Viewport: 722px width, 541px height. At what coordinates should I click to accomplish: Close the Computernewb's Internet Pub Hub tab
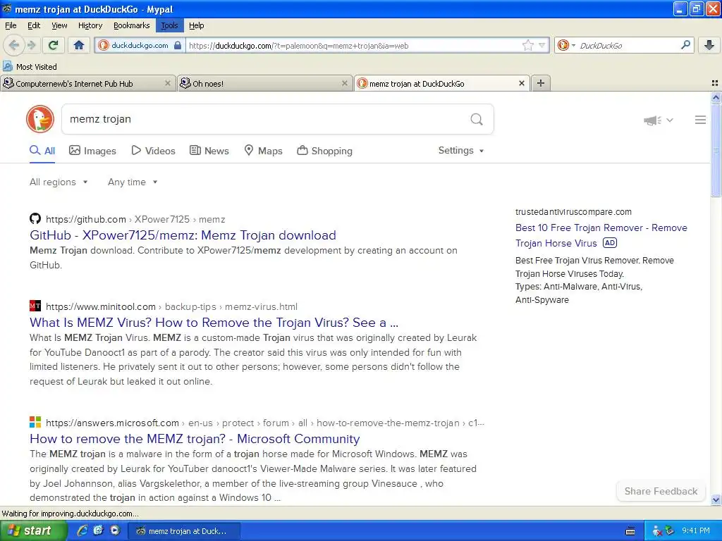(x=168, y=83)
